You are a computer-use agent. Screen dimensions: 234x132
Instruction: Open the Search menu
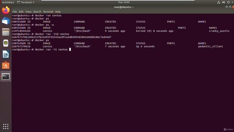pyautogui.click(x=37, y=12)
